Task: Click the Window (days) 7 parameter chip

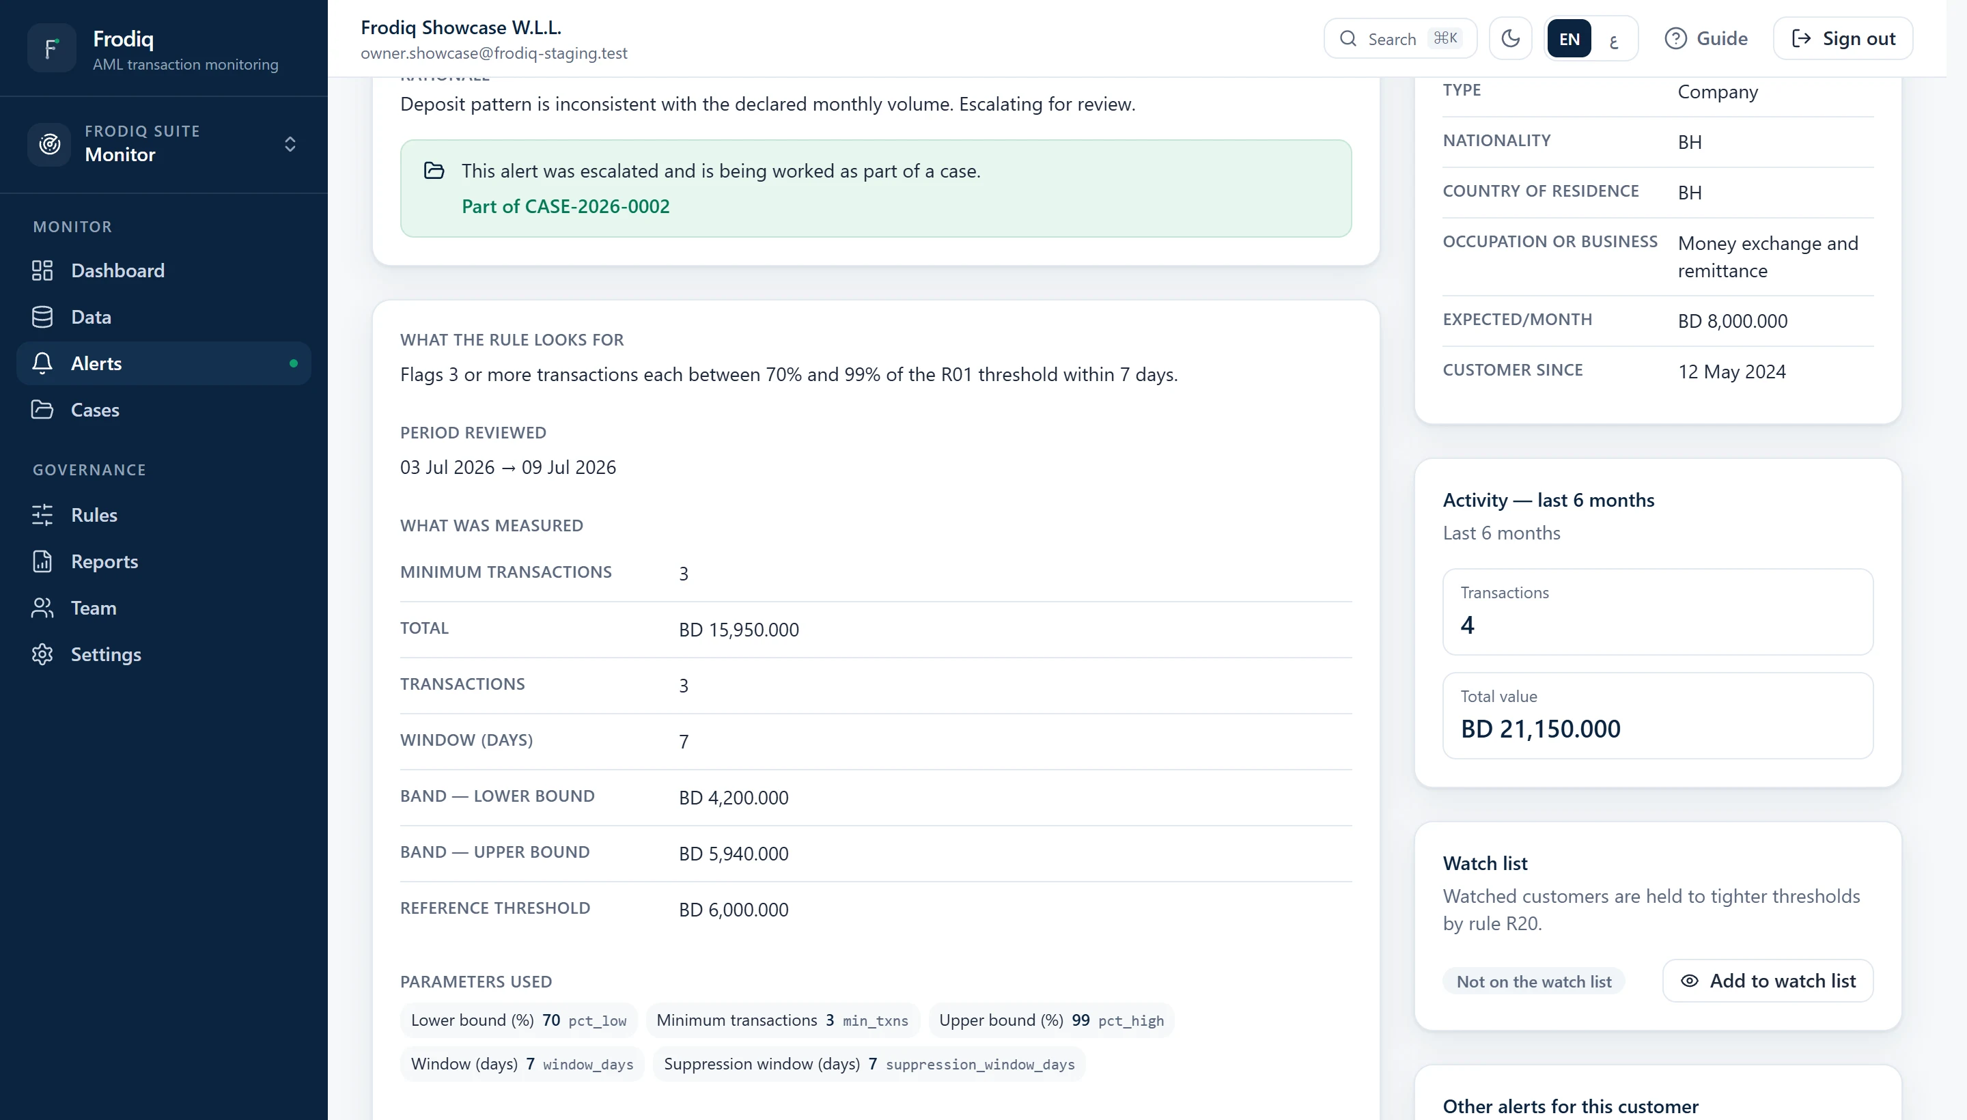Action: [x=522, y=1064]
